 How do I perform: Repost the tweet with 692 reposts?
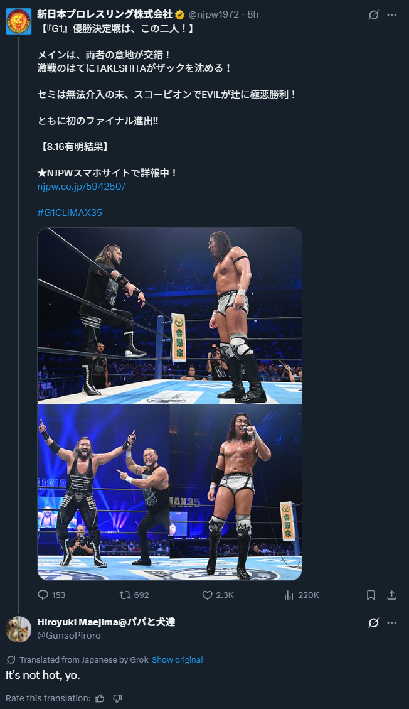point(125,595)
